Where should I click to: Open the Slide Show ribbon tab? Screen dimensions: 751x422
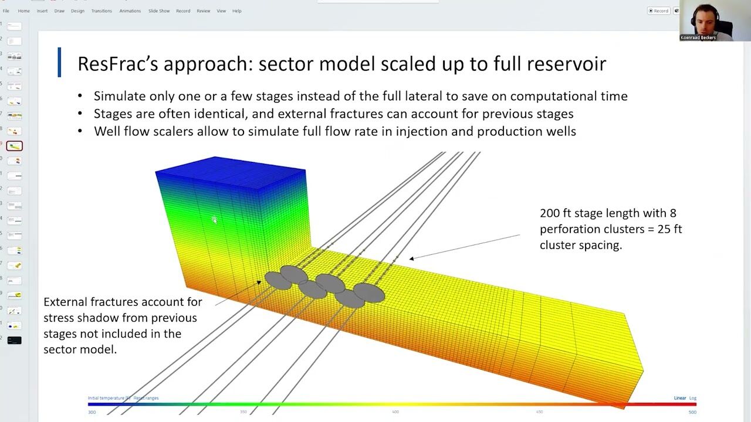click(159, 11)
